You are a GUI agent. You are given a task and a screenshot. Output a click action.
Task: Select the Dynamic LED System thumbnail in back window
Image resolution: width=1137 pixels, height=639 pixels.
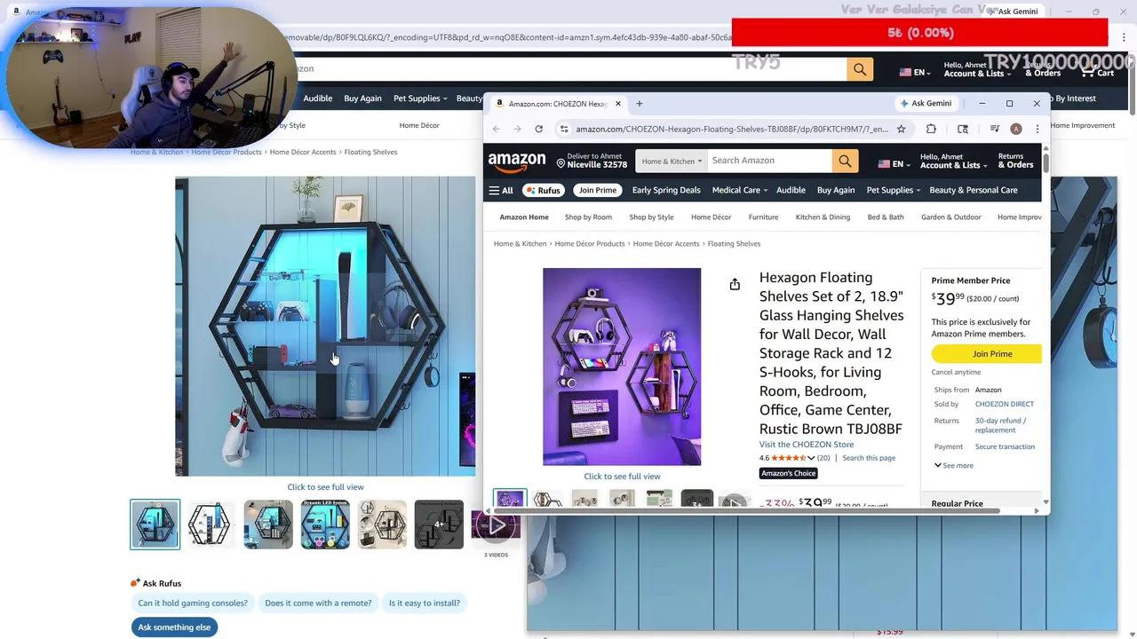(x=325, y=525)
